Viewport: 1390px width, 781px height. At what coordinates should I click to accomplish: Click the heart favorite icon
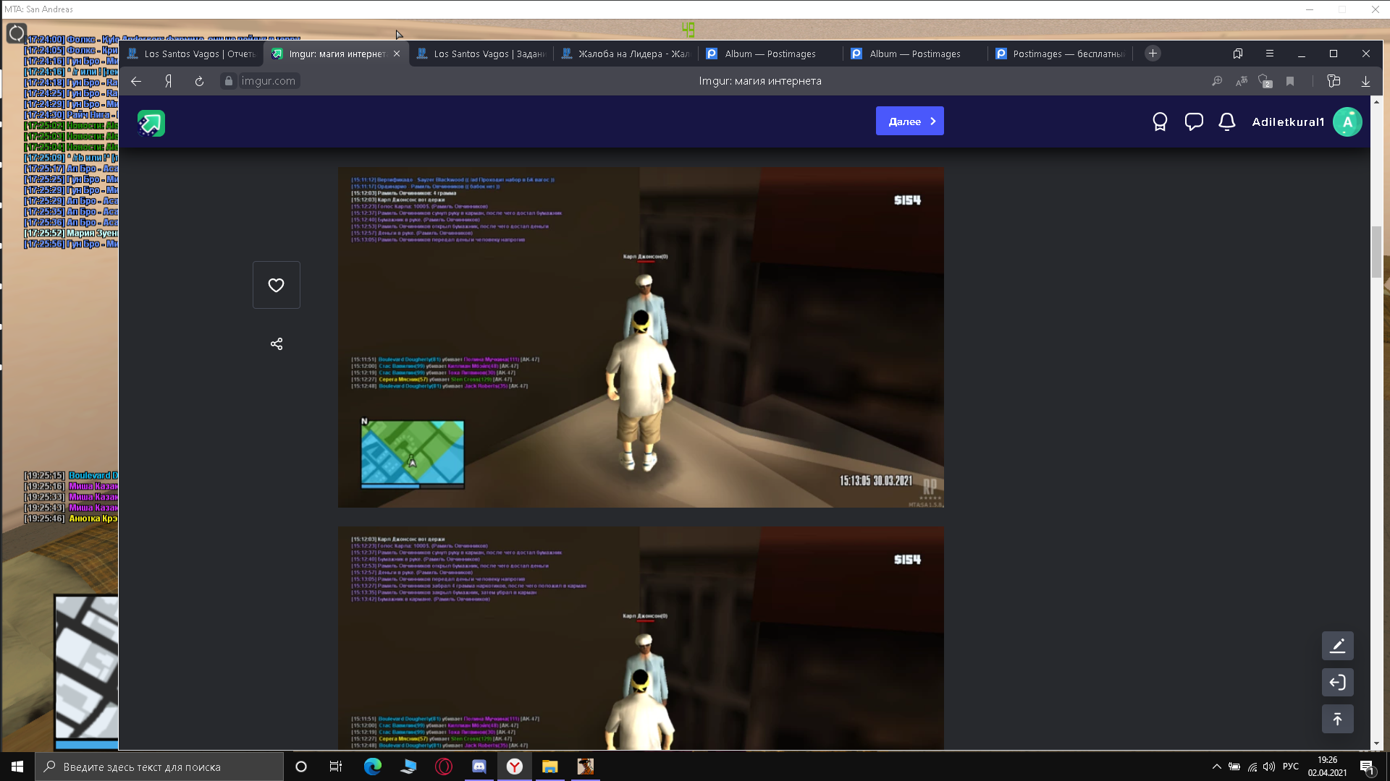tap(276, 285)
